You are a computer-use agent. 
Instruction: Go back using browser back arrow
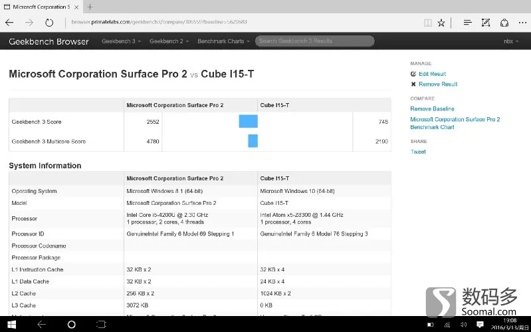pyautogui.click(x=9, y=23)
